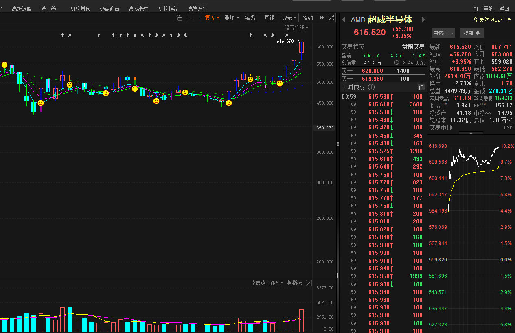Go to previous stock with left arrow

(344, 20)
